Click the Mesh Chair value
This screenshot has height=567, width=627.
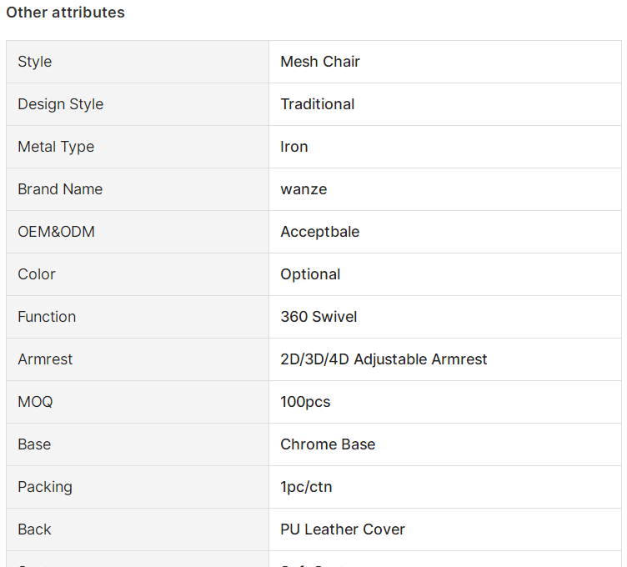point(320,62)
